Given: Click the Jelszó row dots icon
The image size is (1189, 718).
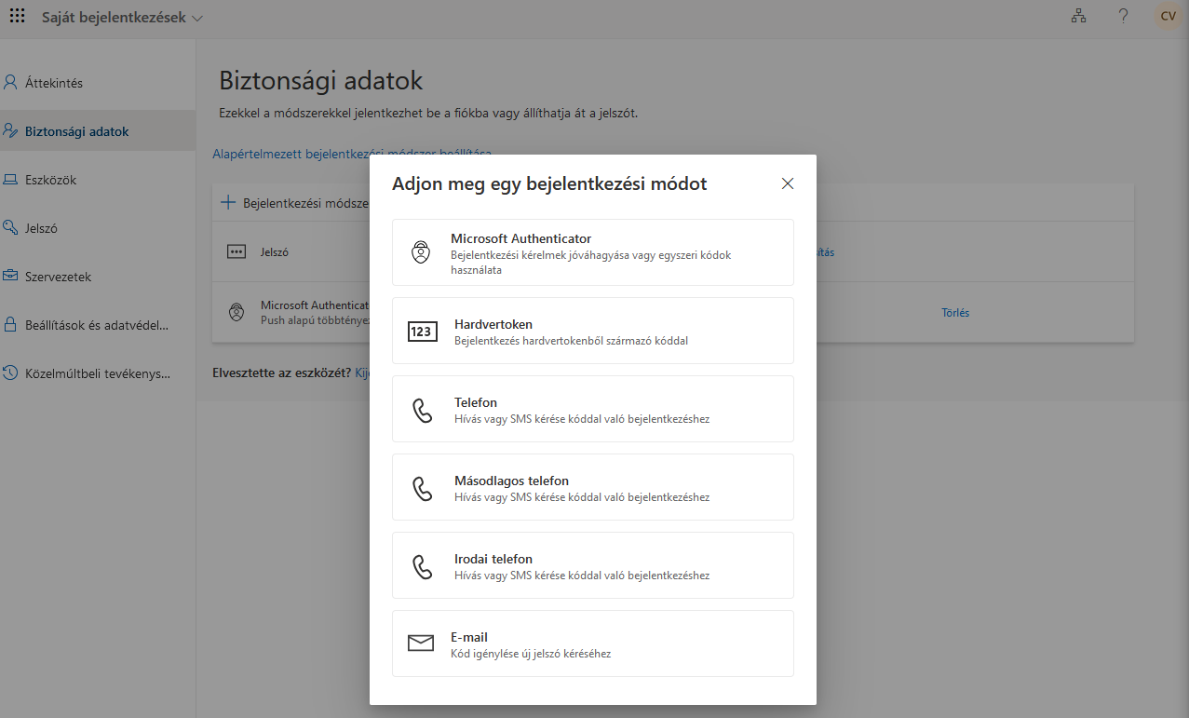Looking at the screenshot, I should [236, 251].
